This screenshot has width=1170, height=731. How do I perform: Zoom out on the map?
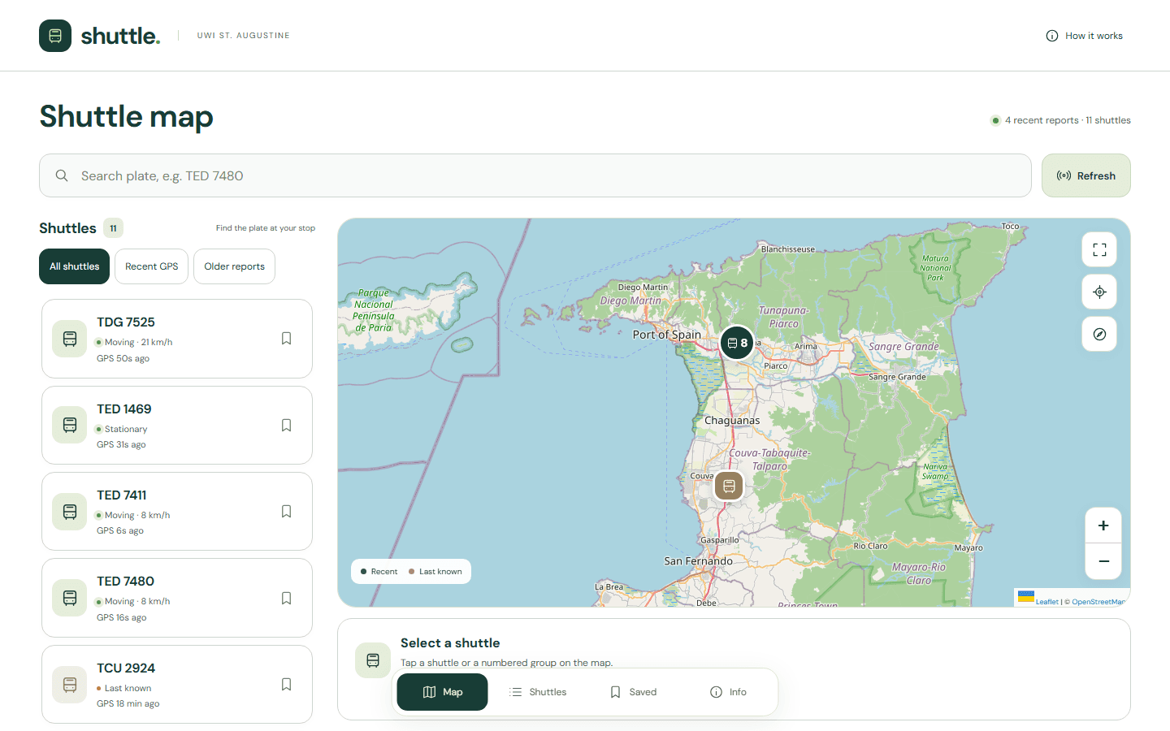click(1103, 561)
